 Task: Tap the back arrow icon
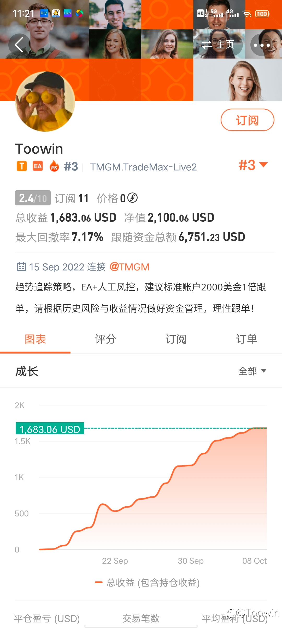(x=19, y=45)
